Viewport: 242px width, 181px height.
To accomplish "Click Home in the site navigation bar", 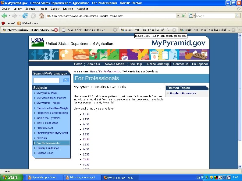I will tap(78, 64).
